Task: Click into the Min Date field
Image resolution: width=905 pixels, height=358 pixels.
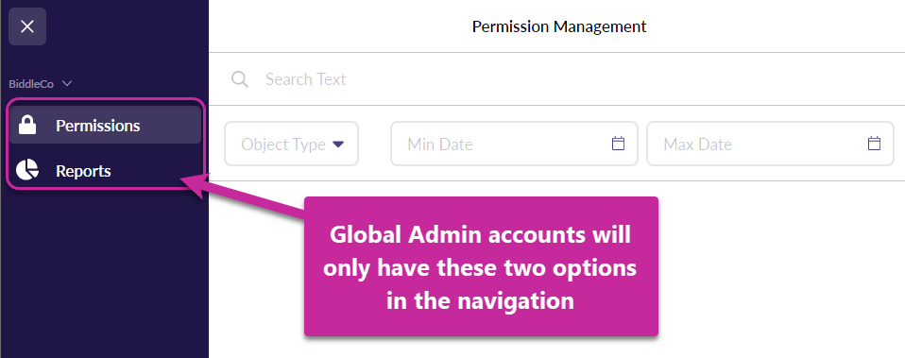Action: click(514, 144)
